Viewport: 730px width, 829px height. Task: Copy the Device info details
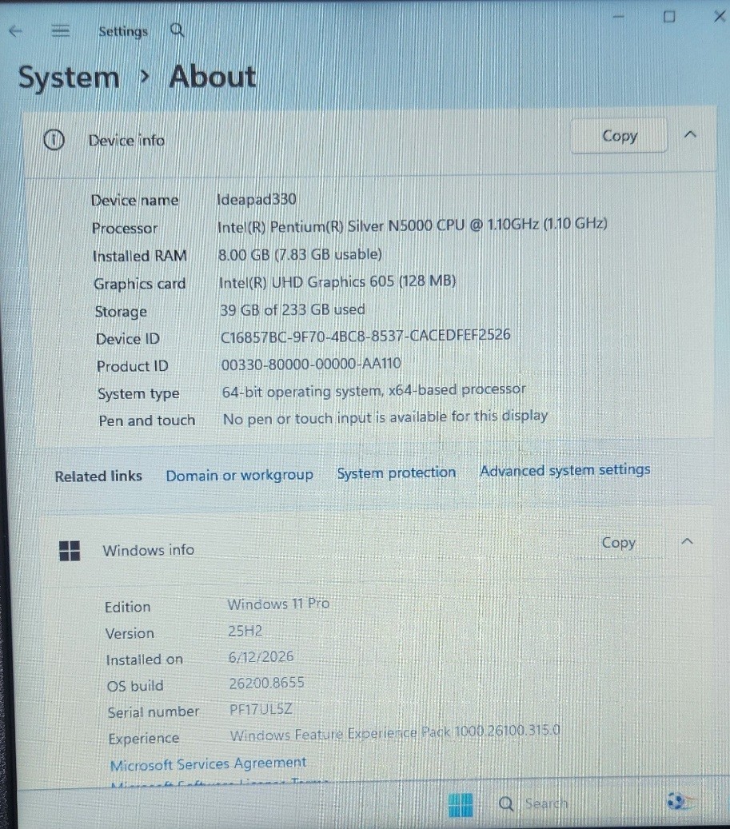[619, 136]
